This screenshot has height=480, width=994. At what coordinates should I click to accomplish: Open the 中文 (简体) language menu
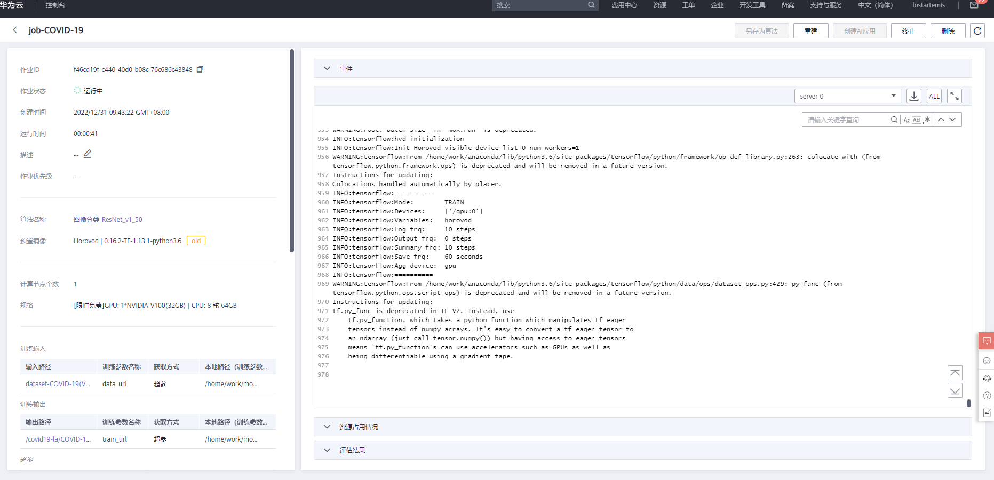coord(875,5)
